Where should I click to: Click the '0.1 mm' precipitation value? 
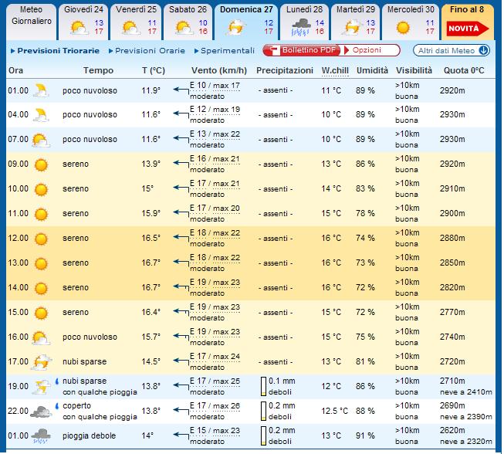tap(282, 381)
